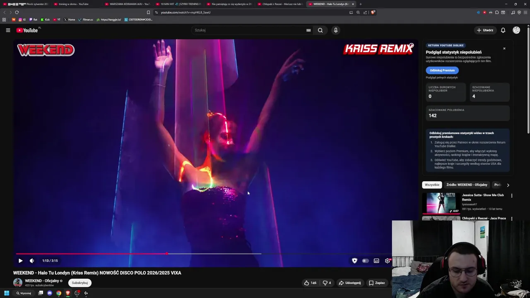Viewport: 530px width, 298px height.
Task: Dislike the video with 4 dislikes
Action: click(327, 283)
